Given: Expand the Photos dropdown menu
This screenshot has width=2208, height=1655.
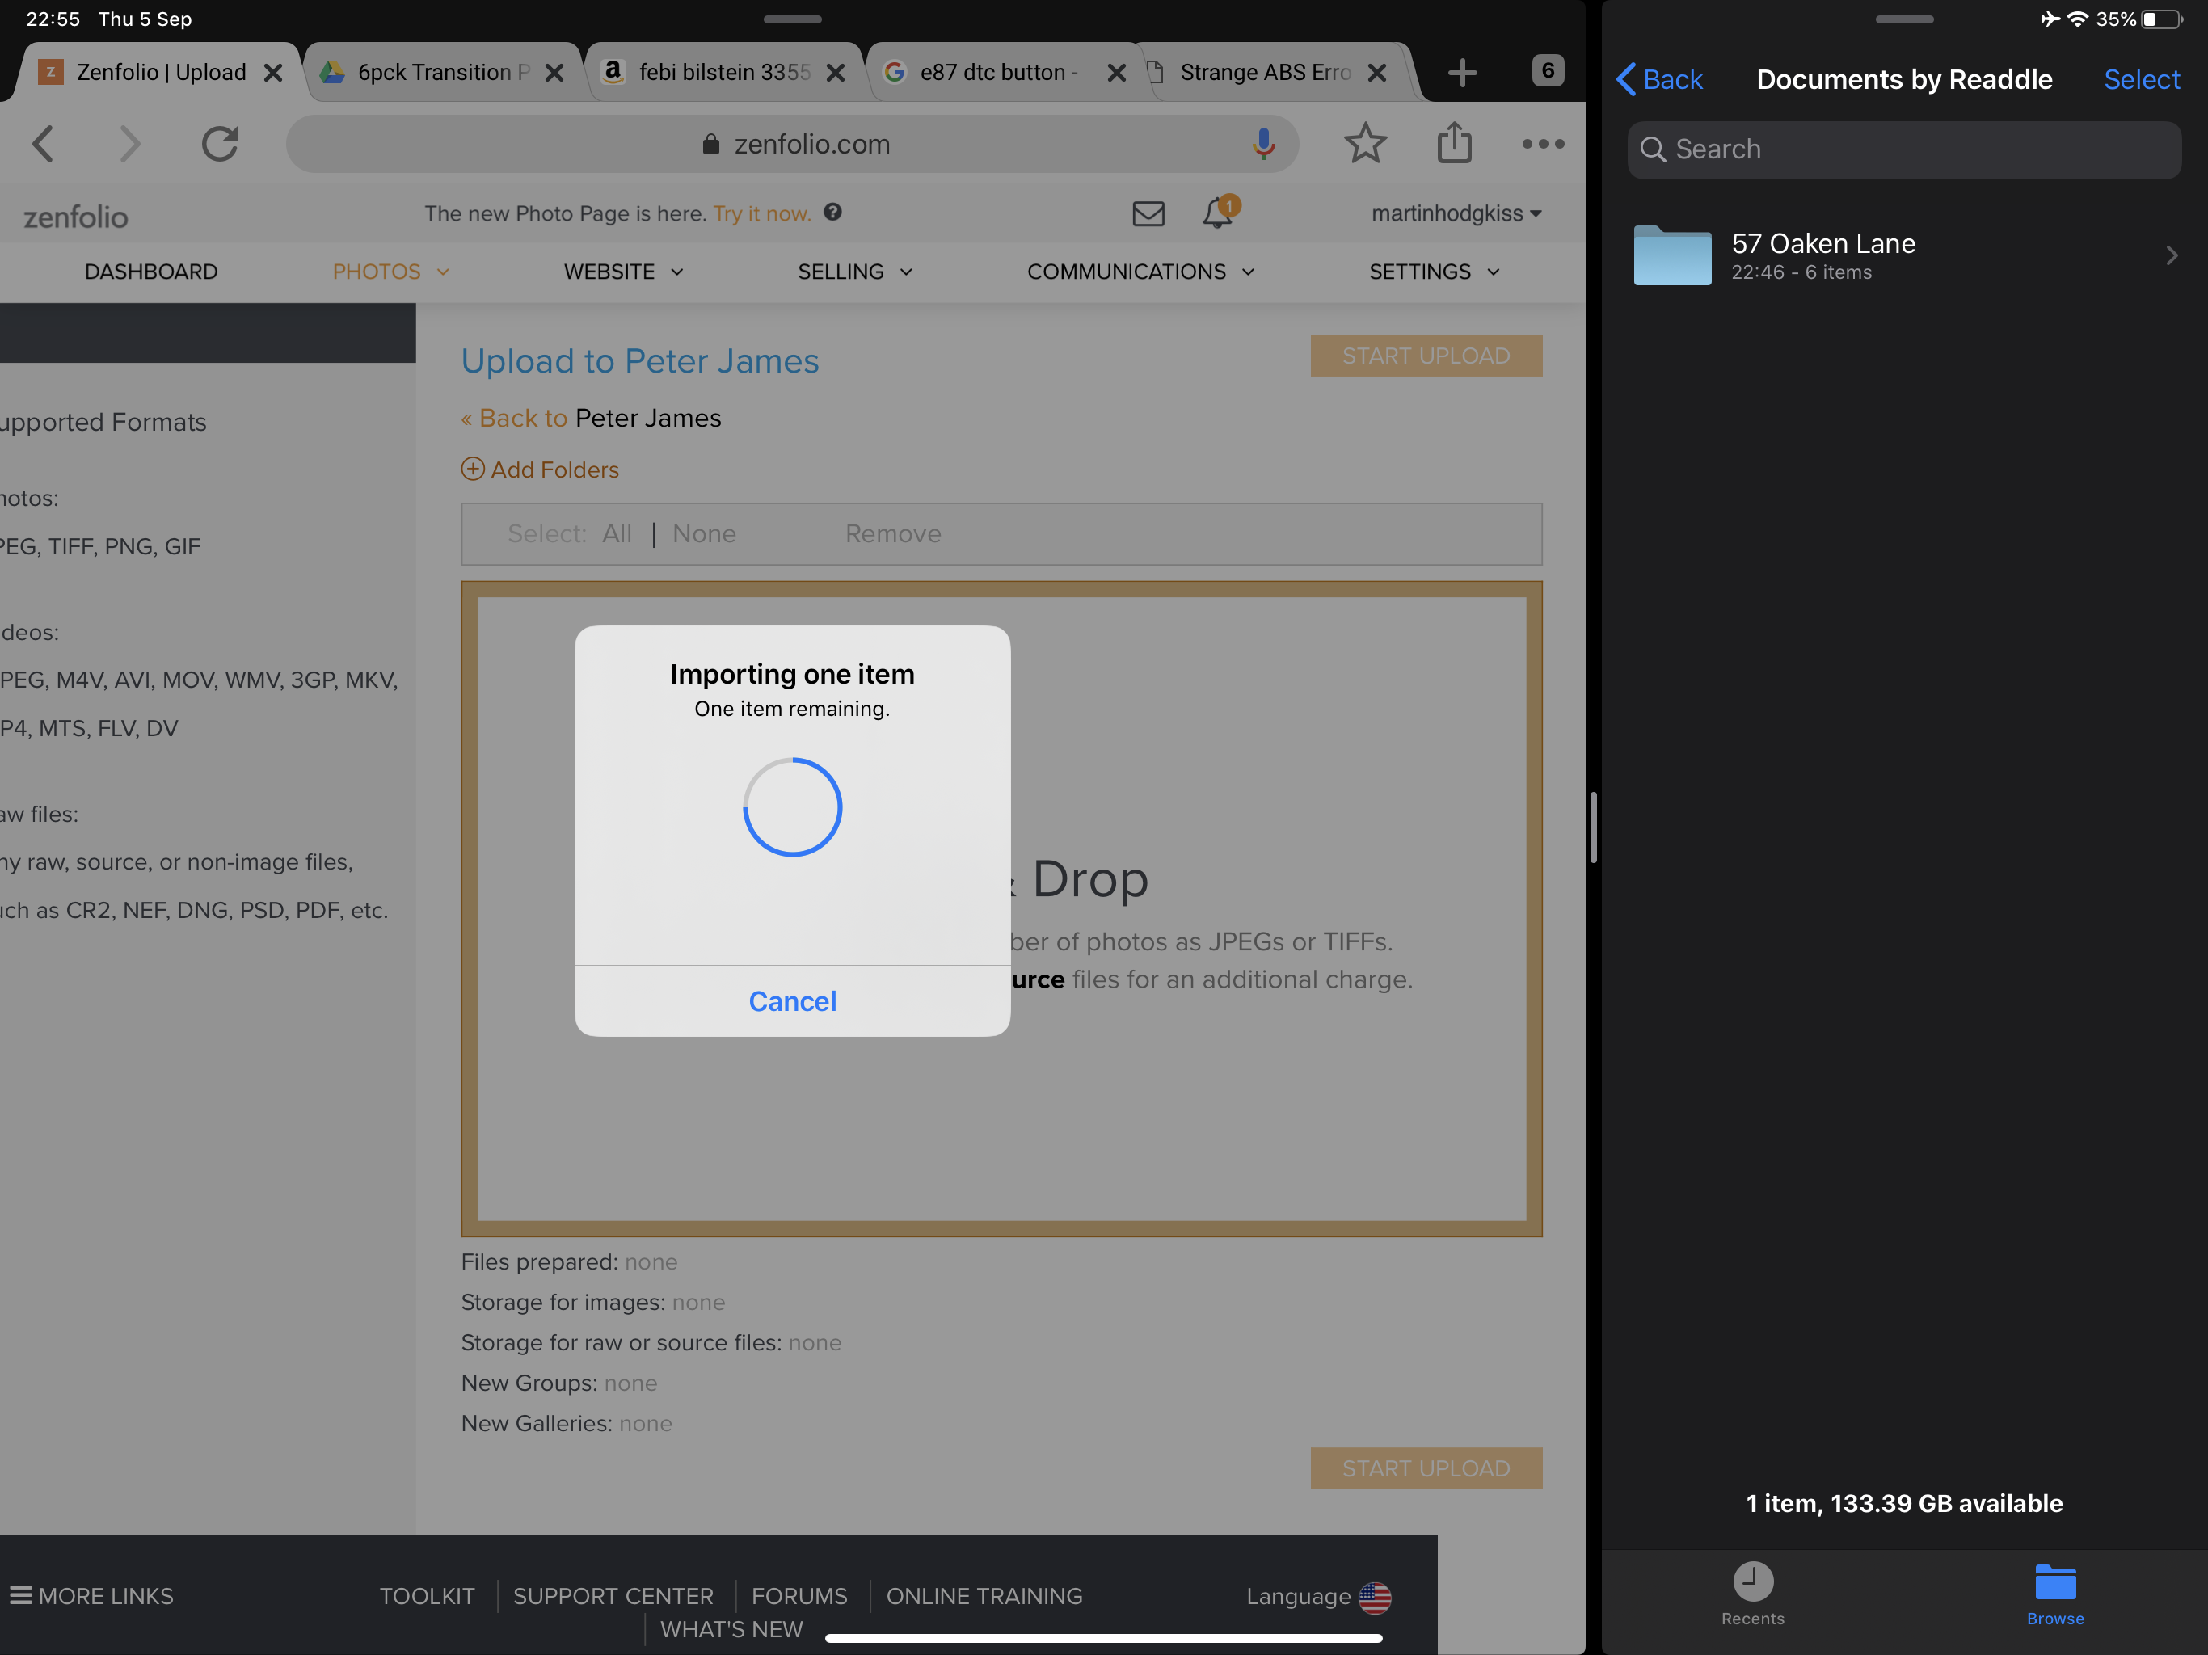Looking at the screenshot, I should (390, 272).
